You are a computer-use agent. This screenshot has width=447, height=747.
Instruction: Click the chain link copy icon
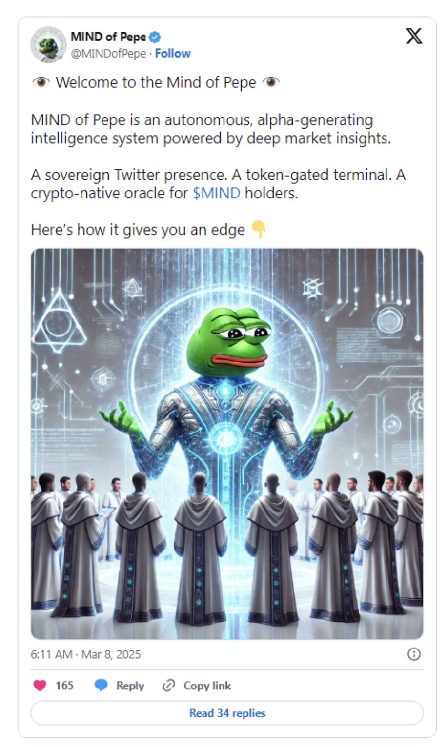pyautogui.click(x=168, y=686)
